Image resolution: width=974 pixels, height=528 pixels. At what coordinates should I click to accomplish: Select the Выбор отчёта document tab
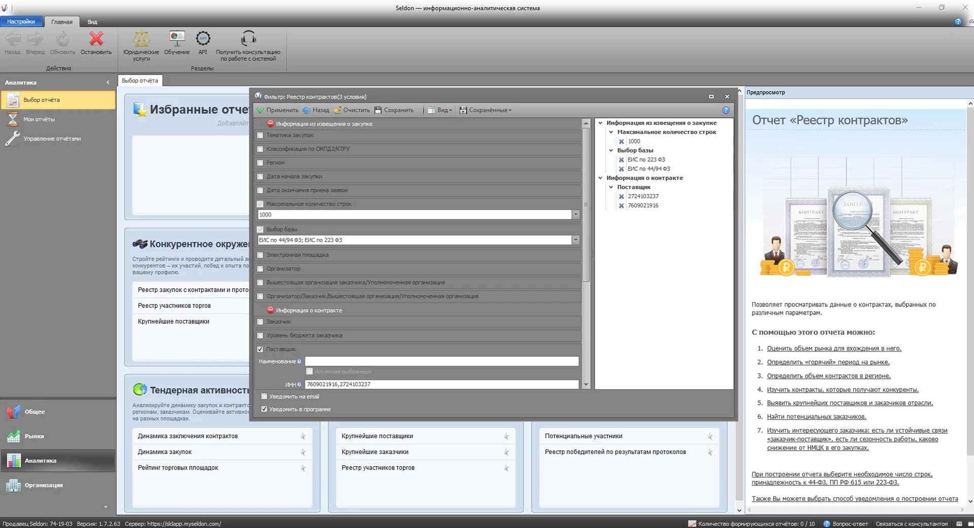coord(140,81)
